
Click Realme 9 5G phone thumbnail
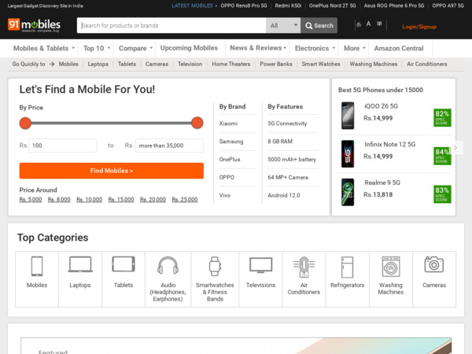pos(348,192)
